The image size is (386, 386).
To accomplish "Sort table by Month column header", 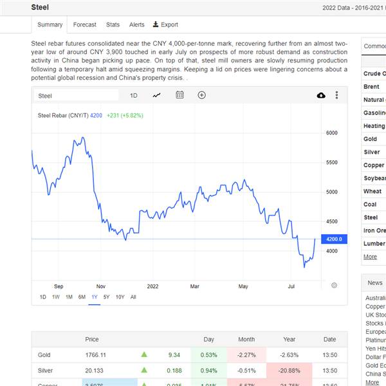I will [x=246, y=339].
